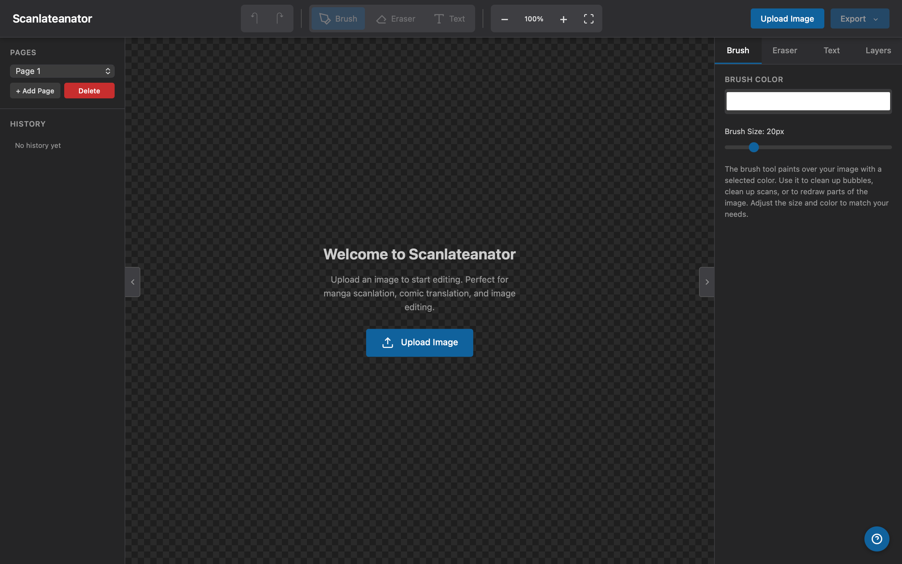This screenshot has width=902, height=564.
Task: Select the Text tool in toolbar
Action: click(449, 19)
